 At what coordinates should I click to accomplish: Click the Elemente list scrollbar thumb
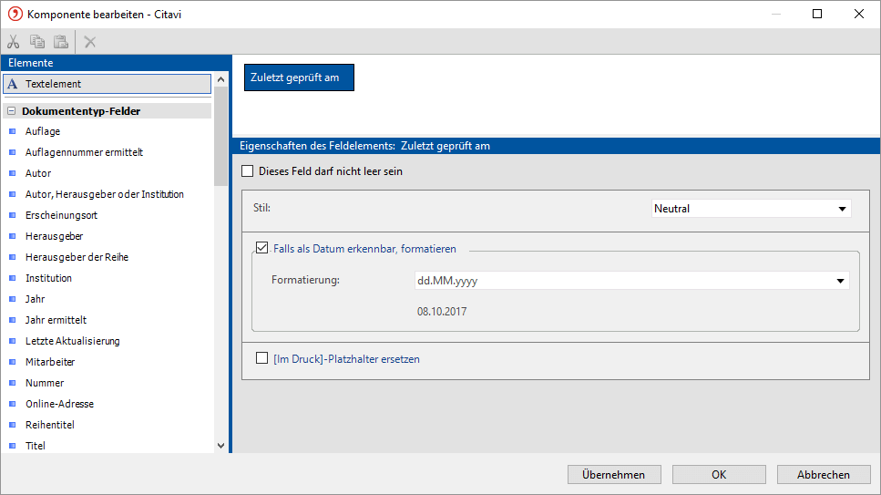[220, 137]
